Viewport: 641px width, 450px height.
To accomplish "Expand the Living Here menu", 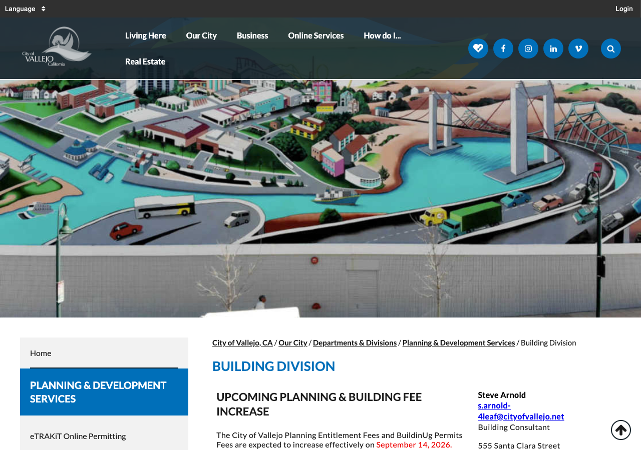I will point(146,35).
